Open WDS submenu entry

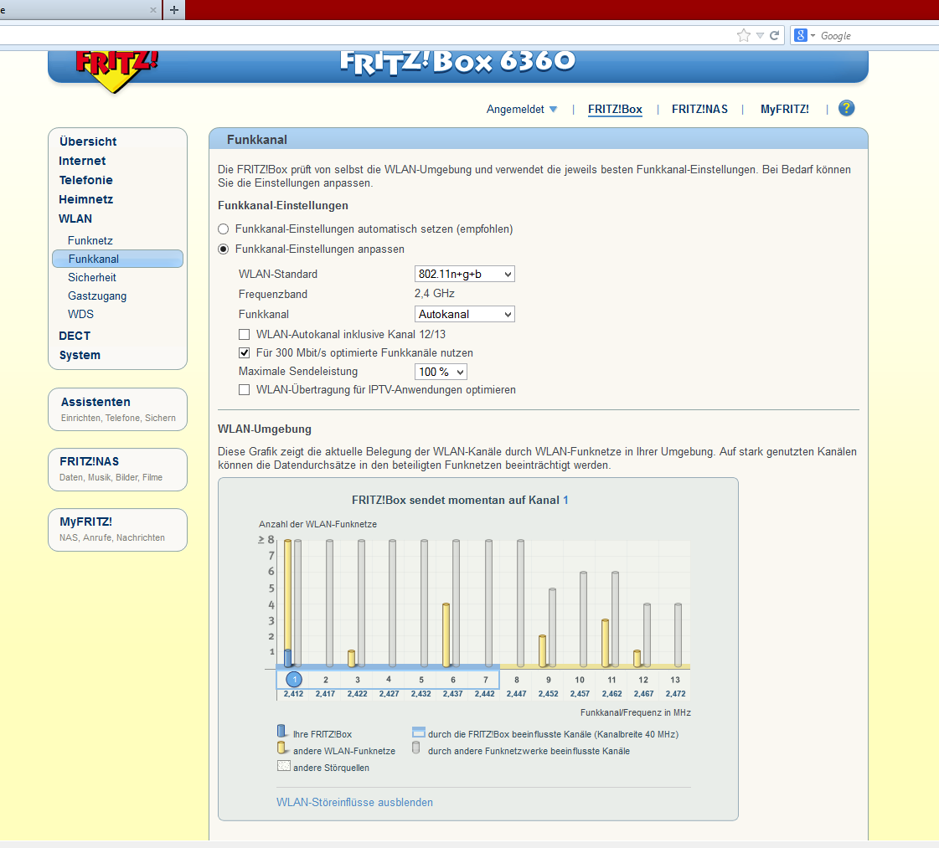pyautogui.click(x=81, y=314)
